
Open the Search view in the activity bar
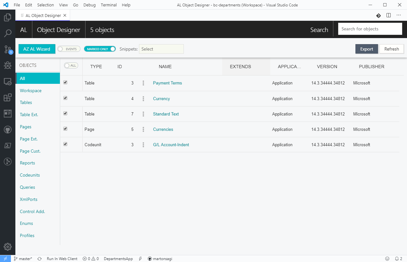(x=8, y=33)
